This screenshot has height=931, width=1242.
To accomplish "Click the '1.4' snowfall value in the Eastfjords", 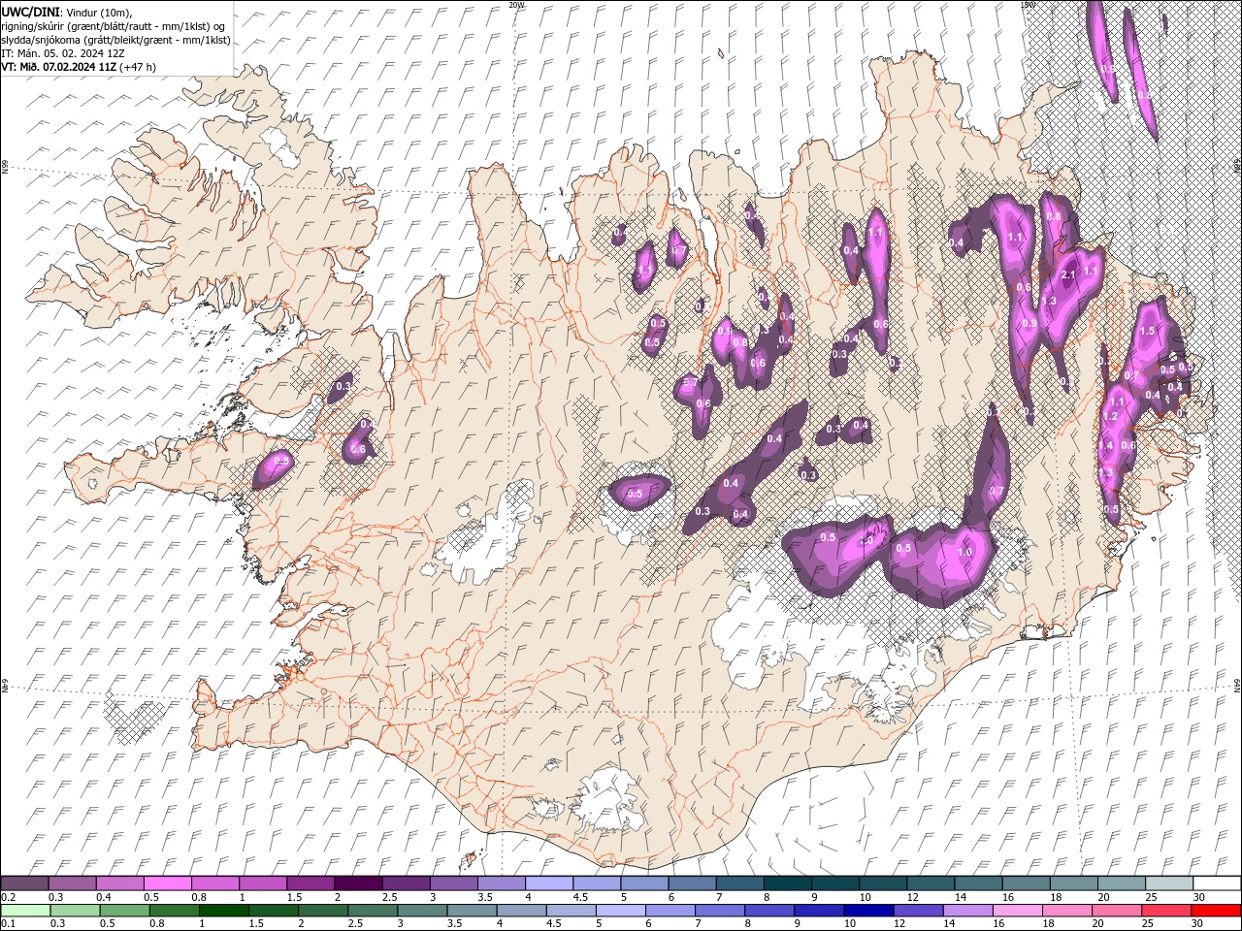I will (x=1105, y=445).
